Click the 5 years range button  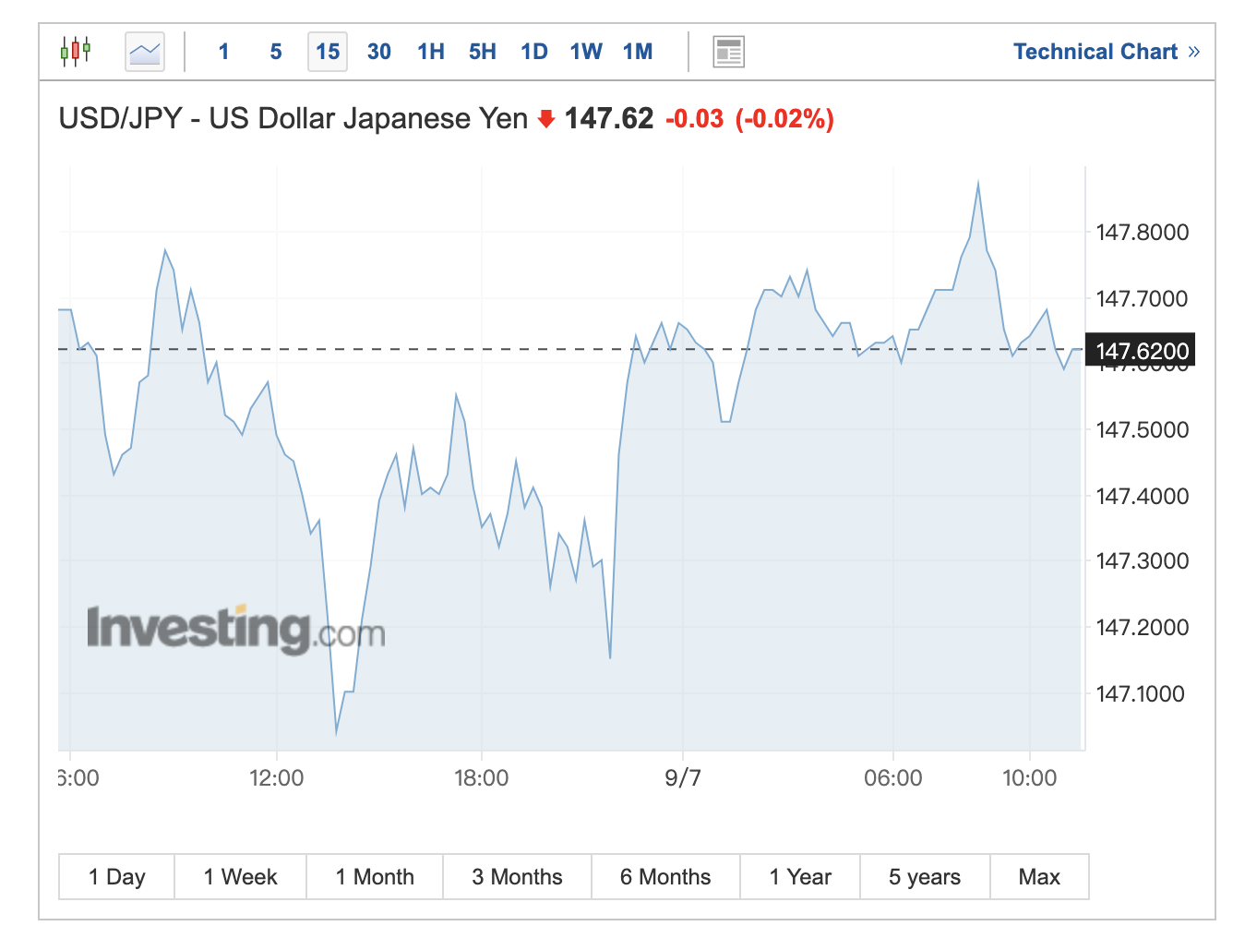point(925,877)
